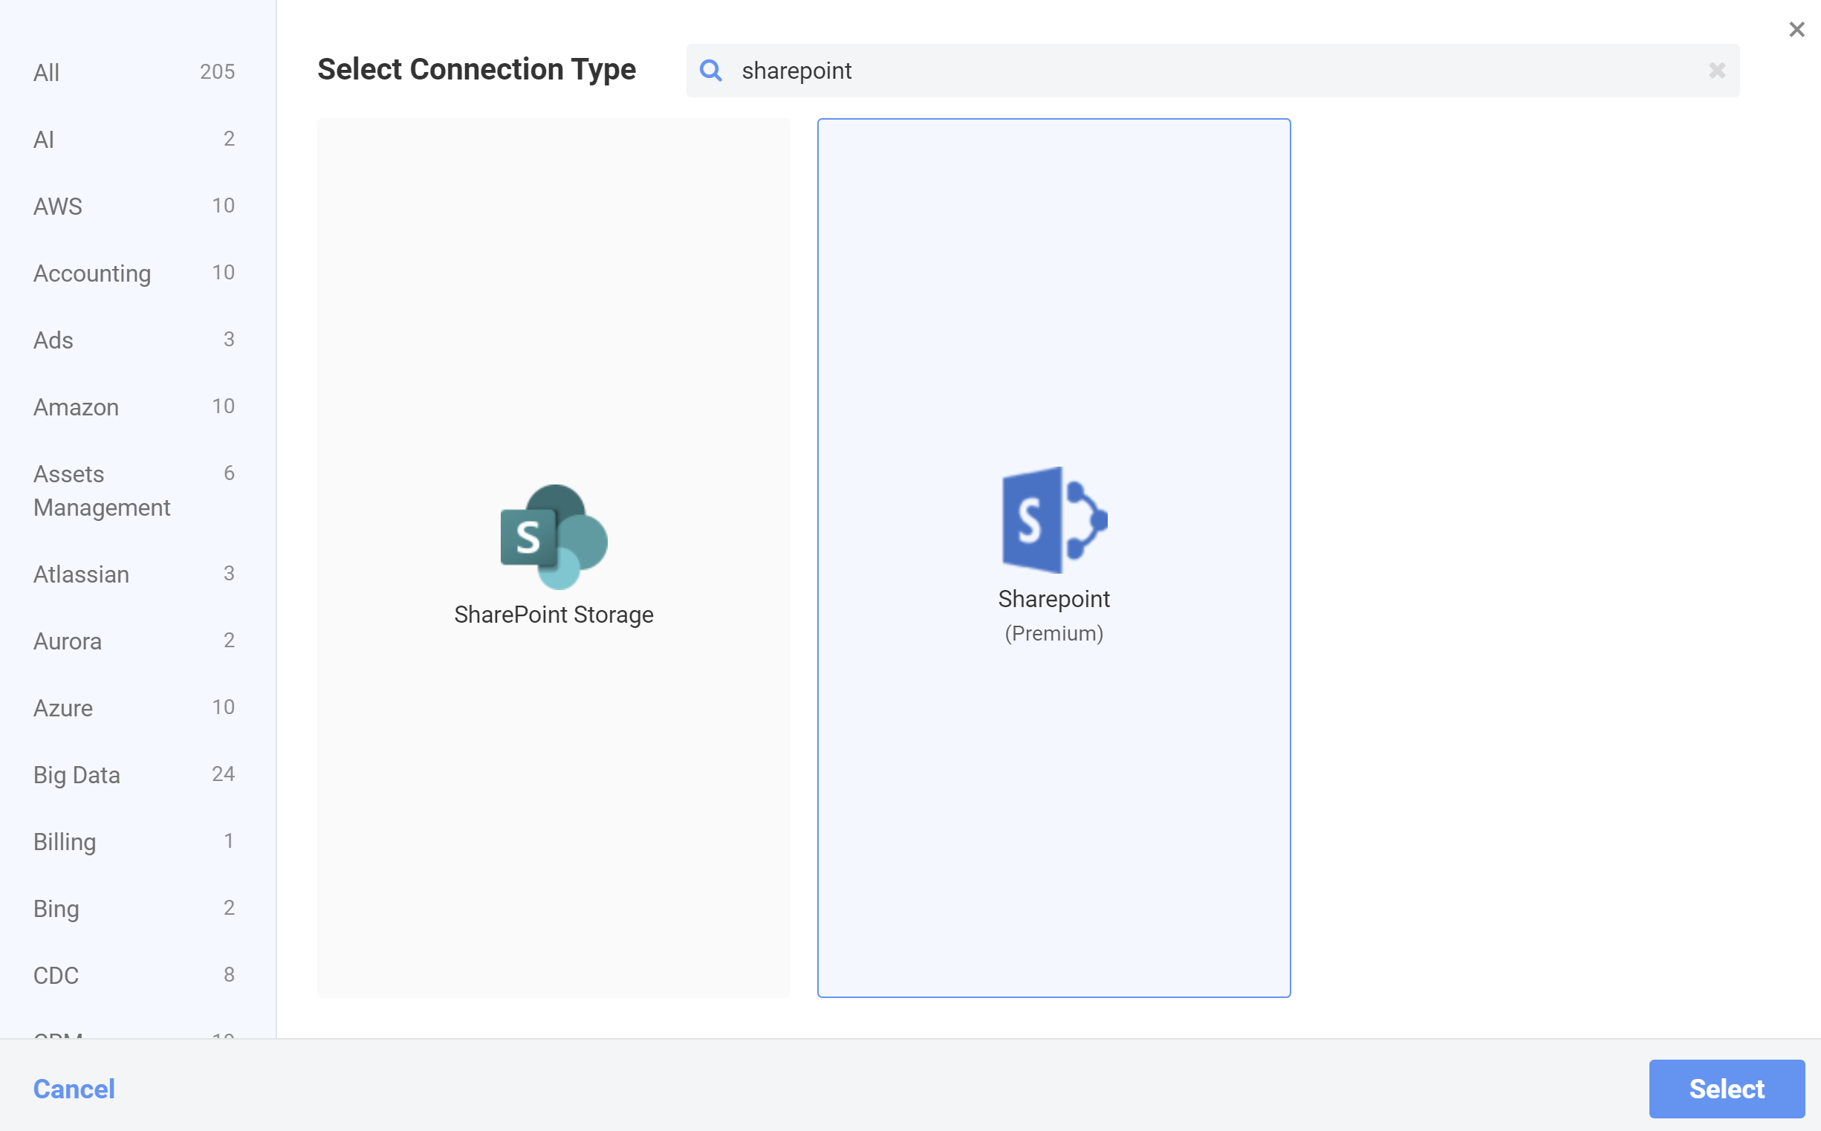1821x1131 pixels.
Task: Open the Azure connectors category
Action: [x=63, y=707]
